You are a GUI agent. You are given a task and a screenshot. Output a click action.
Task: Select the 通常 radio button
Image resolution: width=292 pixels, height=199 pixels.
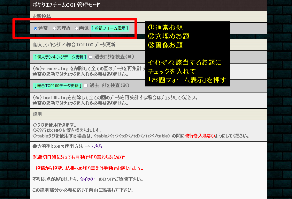coord(35,28)
